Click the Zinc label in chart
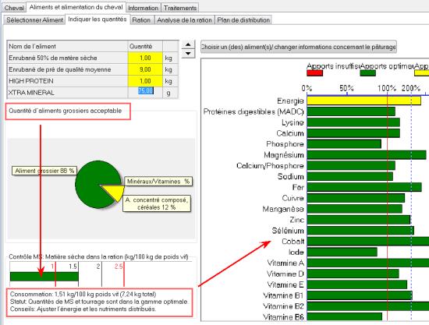 pos(297,220)
